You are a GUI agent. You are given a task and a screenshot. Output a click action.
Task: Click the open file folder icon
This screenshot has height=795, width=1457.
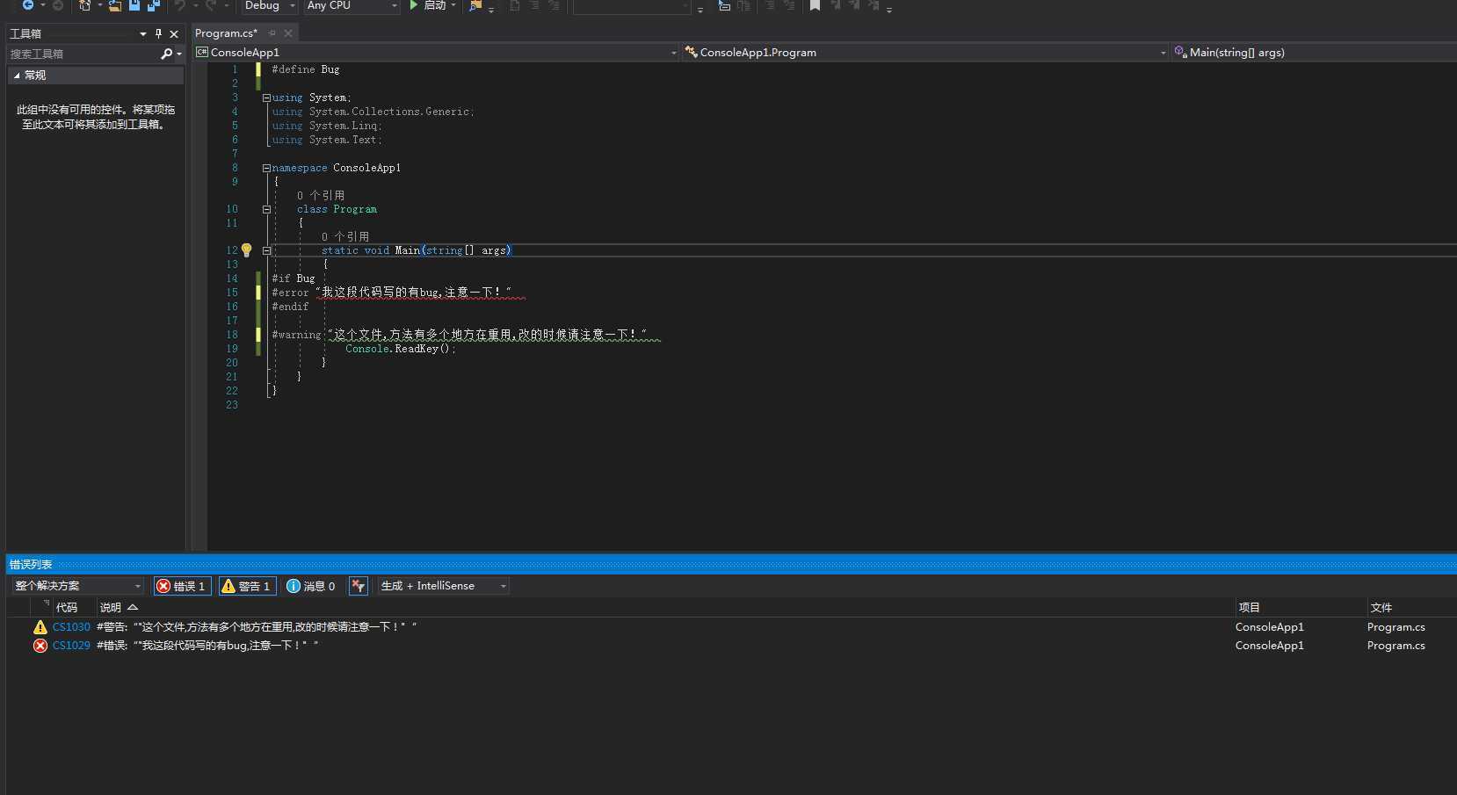coord(115,5)
